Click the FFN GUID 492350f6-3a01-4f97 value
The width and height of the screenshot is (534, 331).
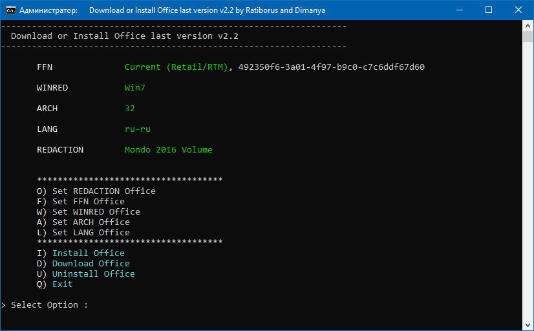coord(332,67)
